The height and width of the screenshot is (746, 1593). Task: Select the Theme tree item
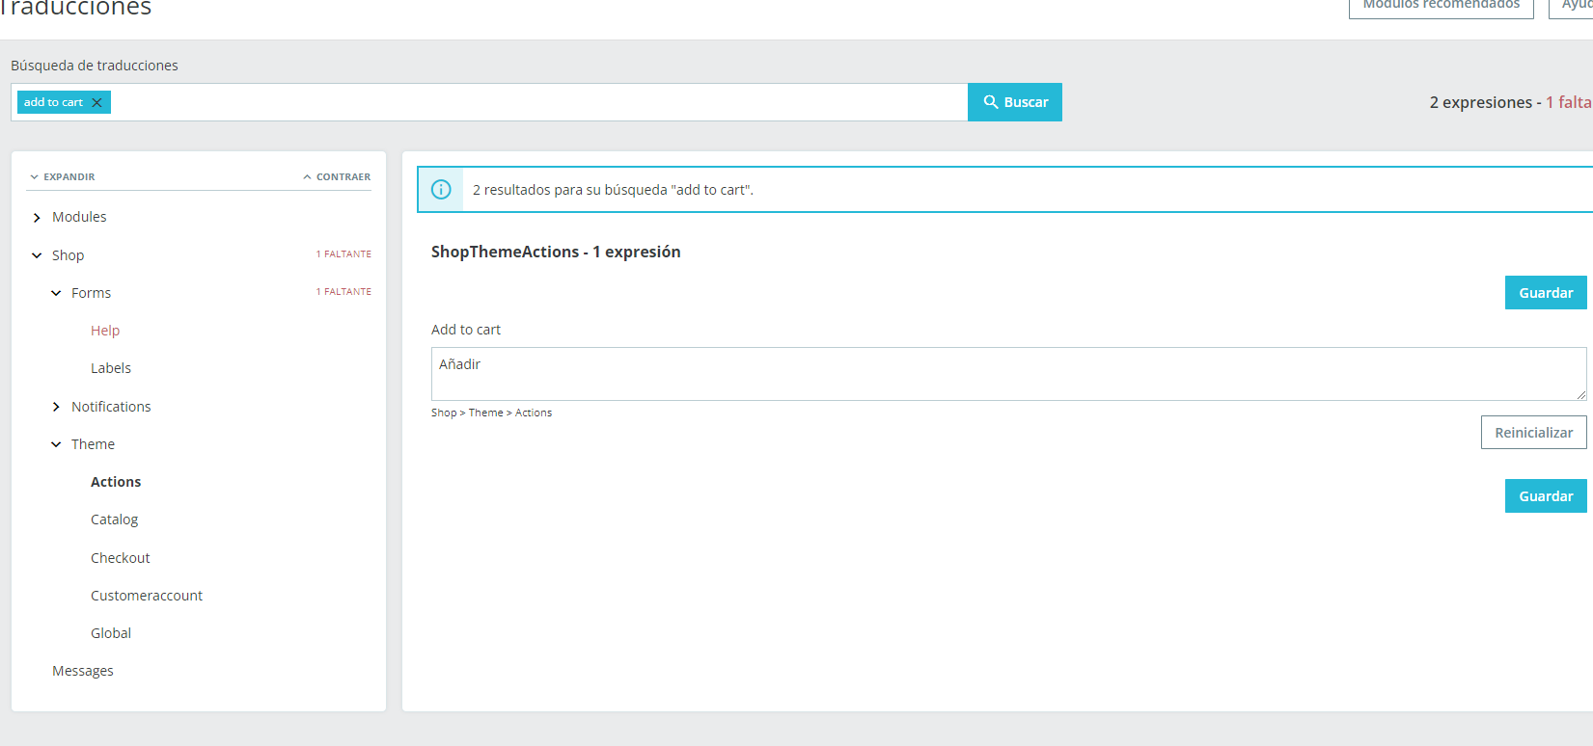coord(93,444)
